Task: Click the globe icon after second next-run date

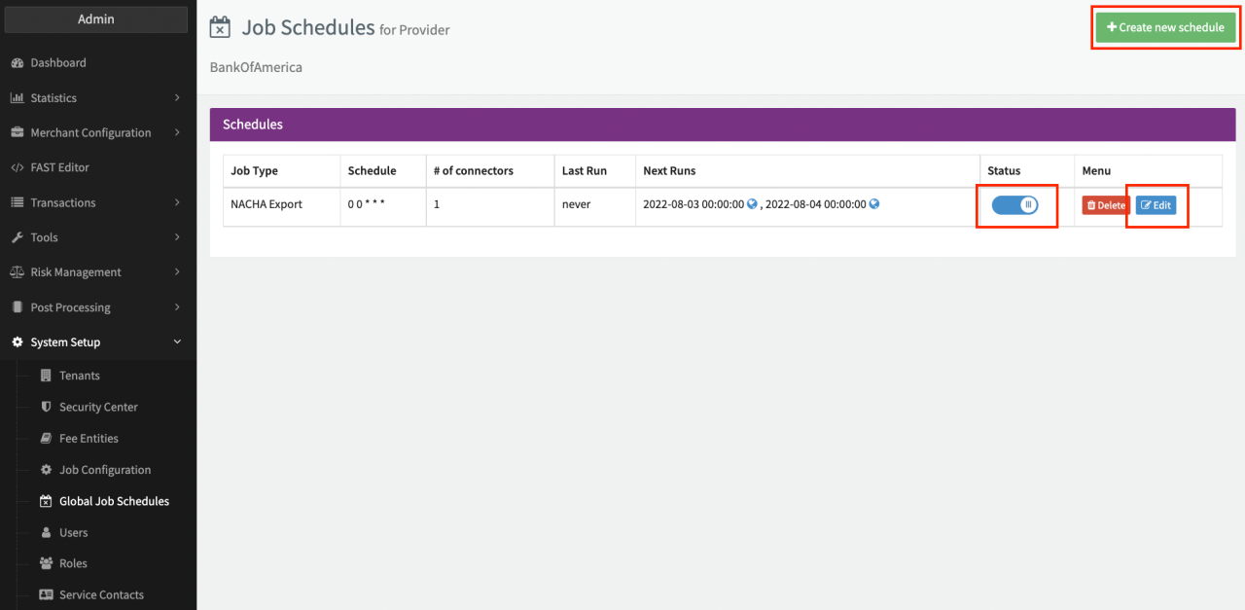Action: [x=873, y=204]
